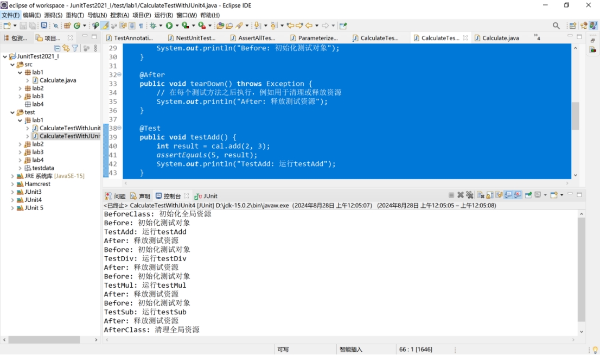Expand the JUnit 5 library node
600x355 pixels.
[12, 208]
